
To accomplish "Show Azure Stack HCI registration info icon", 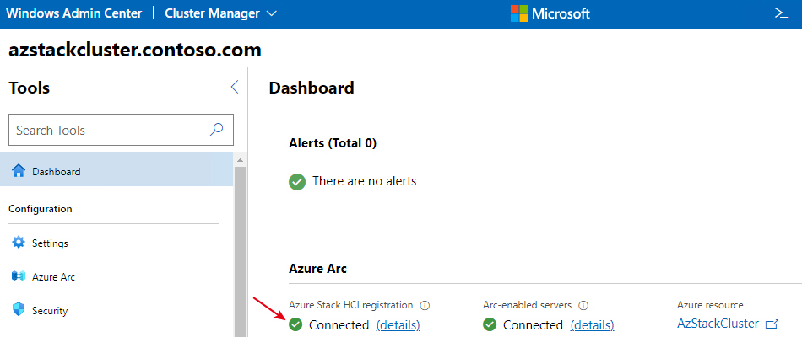I will [425, 305].
